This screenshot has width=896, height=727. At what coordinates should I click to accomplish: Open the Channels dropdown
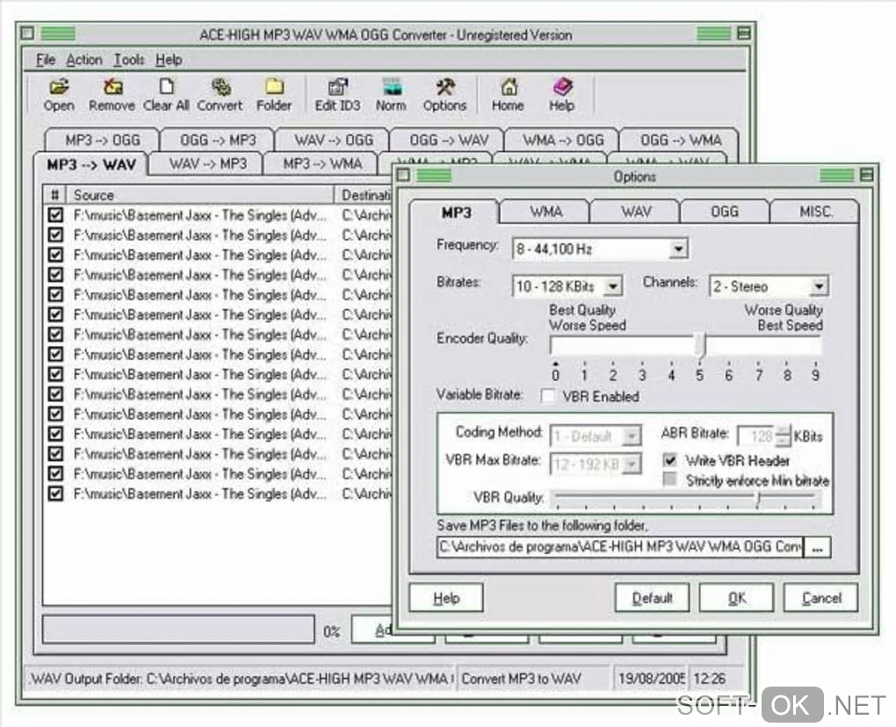coord(819,286)
